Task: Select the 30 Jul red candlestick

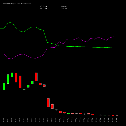Action: point(52,106)
